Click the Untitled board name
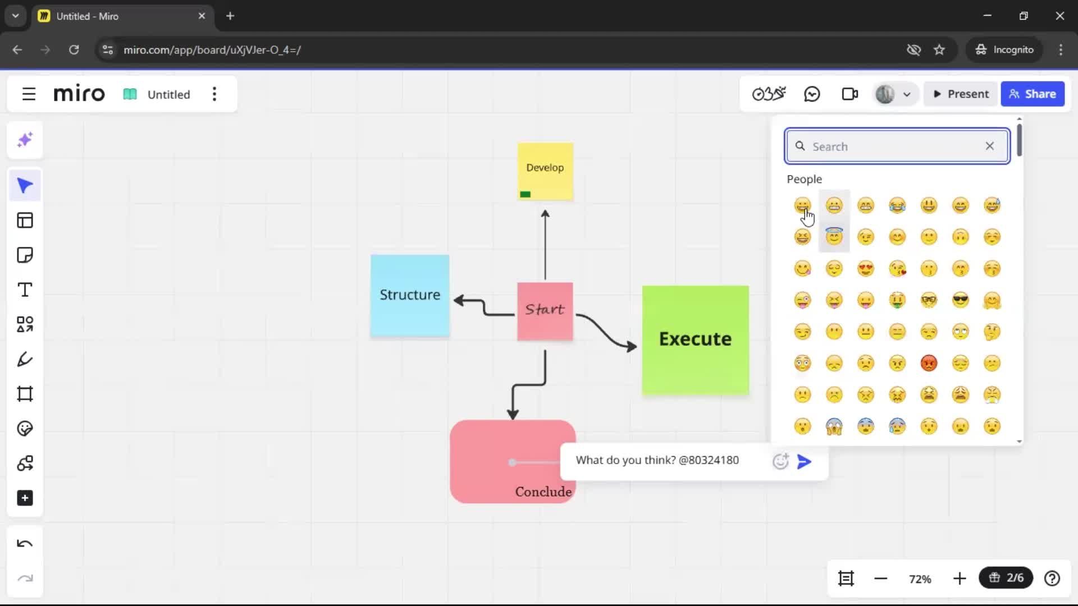This screenshot has height=606, width=1078. [168, 94]
